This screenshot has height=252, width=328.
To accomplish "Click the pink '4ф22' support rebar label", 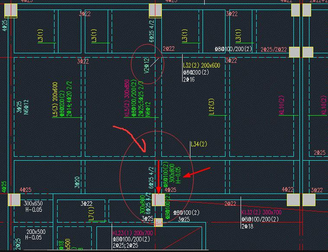I will click(288, 189).
